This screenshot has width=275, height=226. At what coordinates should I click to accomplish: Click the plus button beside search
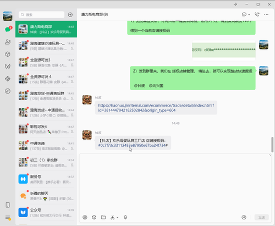click(x=70, y=15)
